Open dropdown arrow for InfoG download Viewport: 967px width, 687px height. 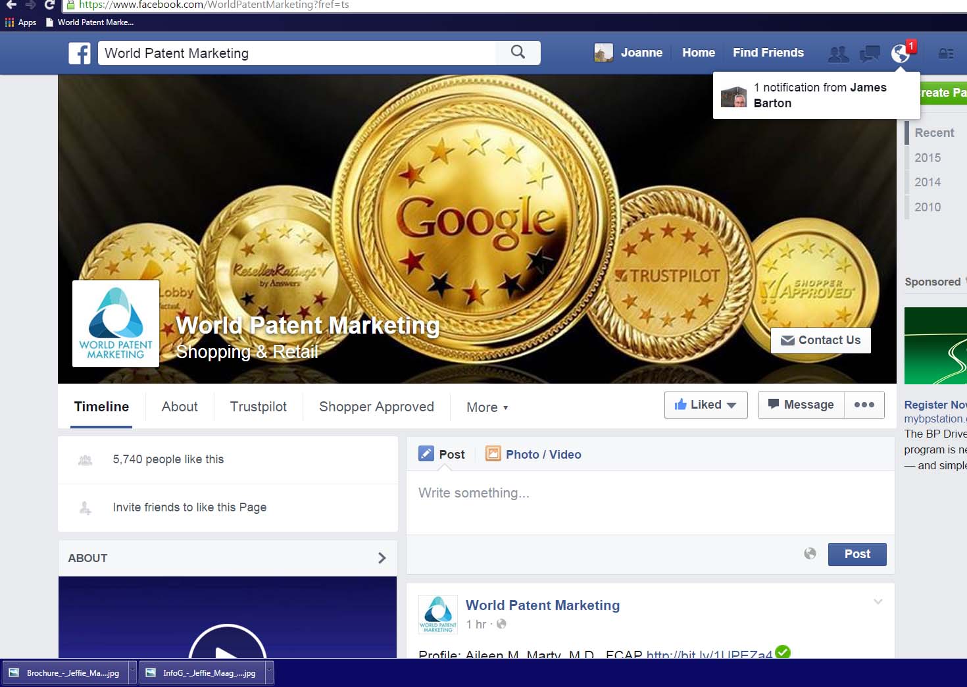pyautogui.click(x=269, y=673)
